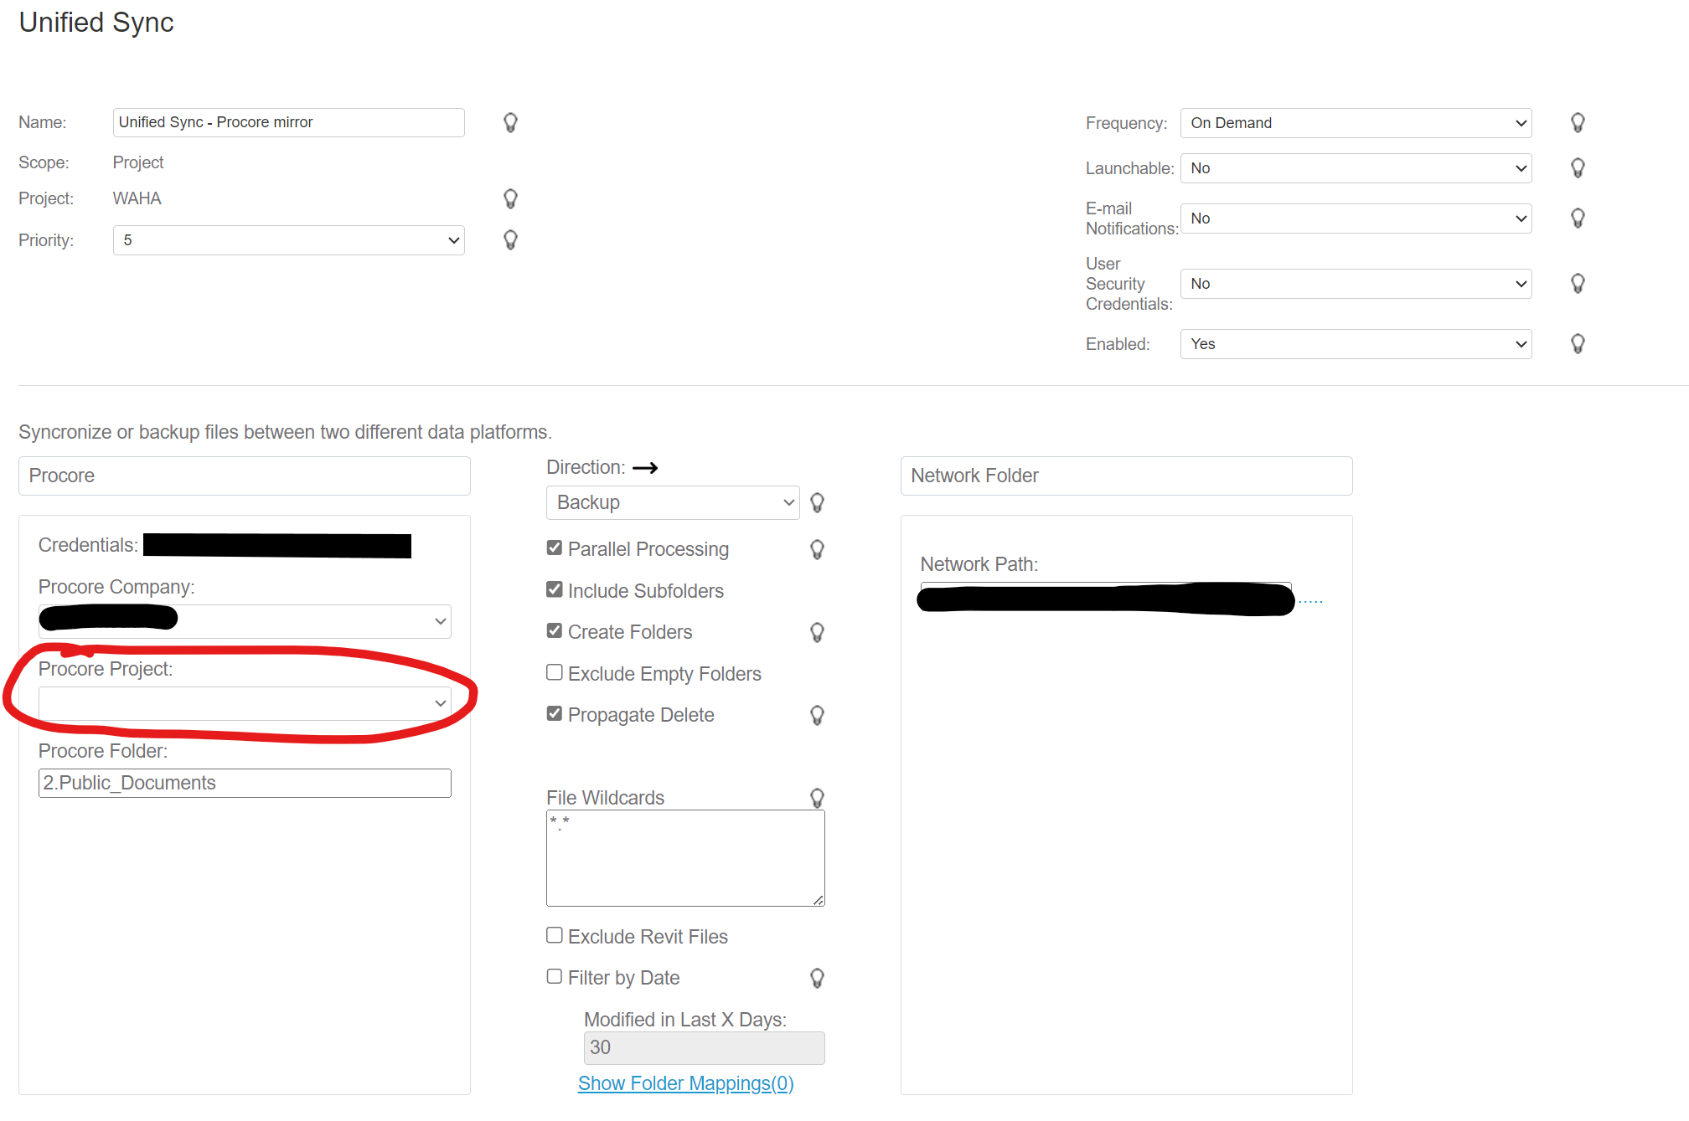Click into the Procore Folder text field

[244, 783]
